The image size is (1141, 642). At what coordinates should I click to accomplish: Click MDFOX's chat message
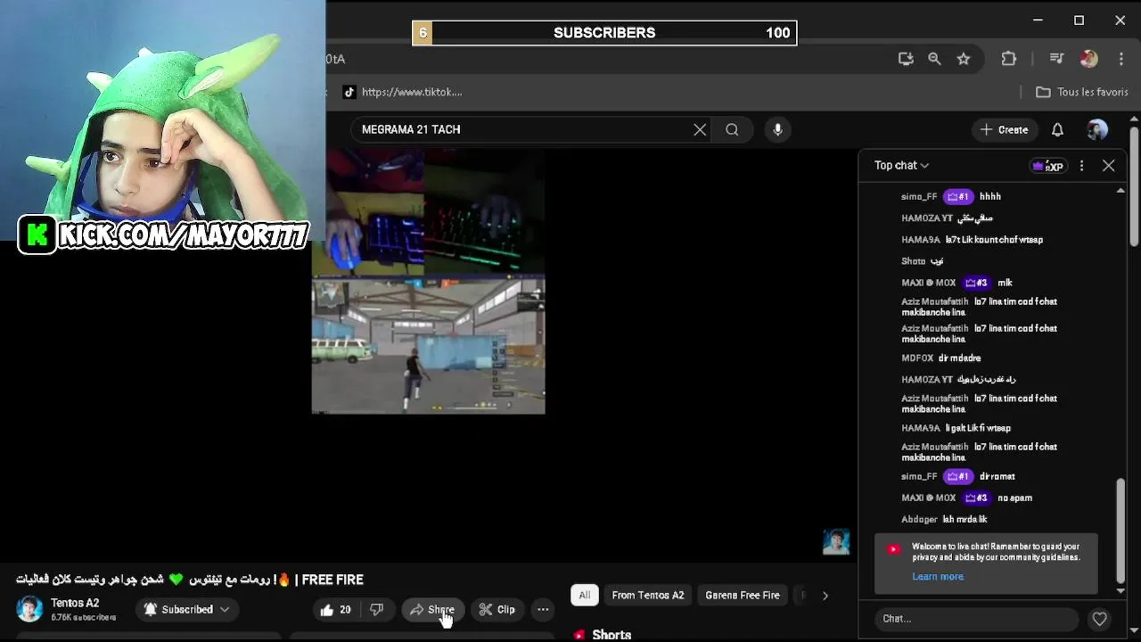point(941,358)
